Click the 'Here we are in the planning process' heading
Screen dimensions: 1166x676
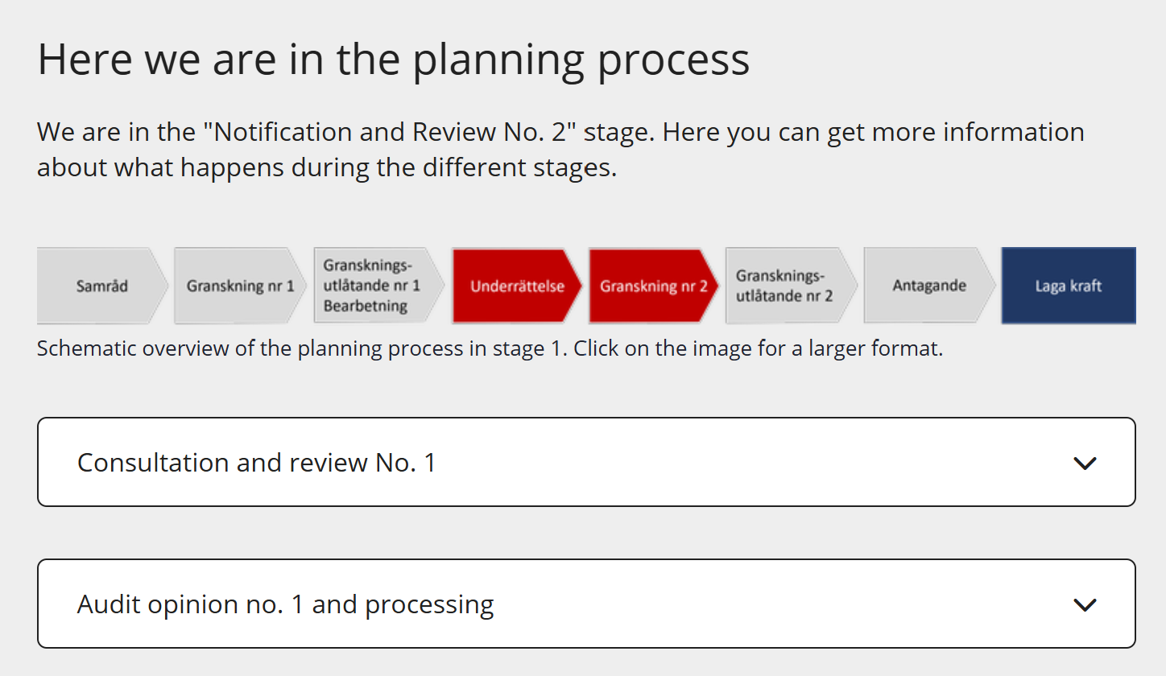[393, 59]
